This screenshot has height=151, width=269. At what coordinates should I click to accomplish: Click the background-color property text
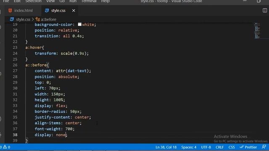point(53,24)
